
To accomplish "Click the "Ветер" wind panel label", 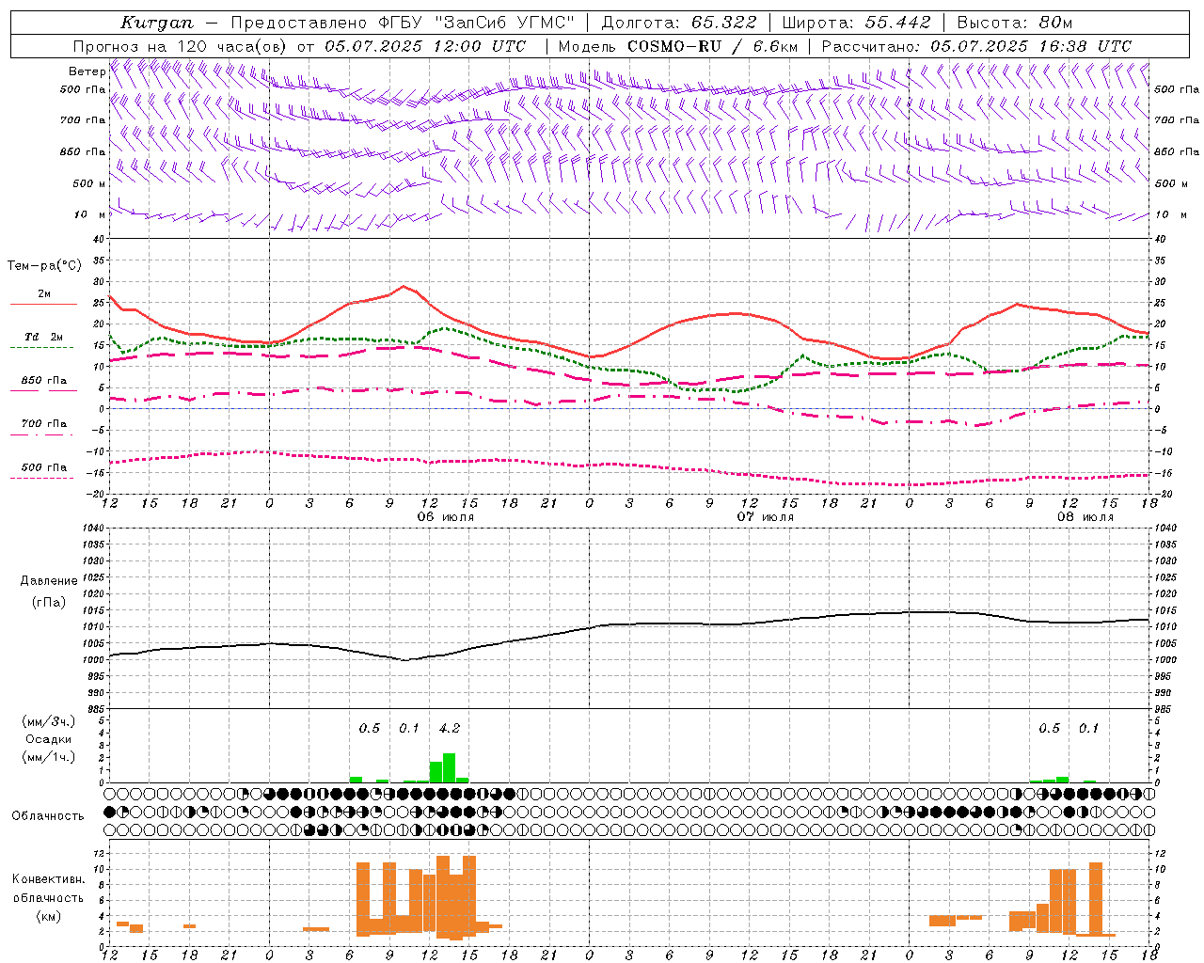I will 87,71.
